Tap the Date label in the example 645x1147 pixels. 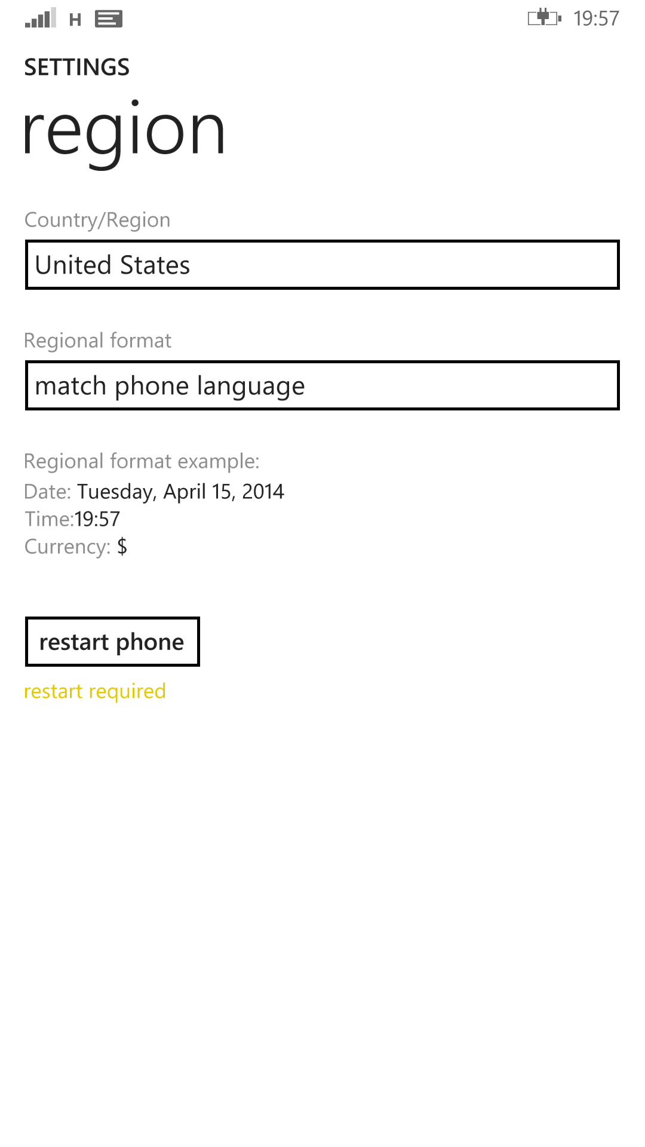coord(48,492)
